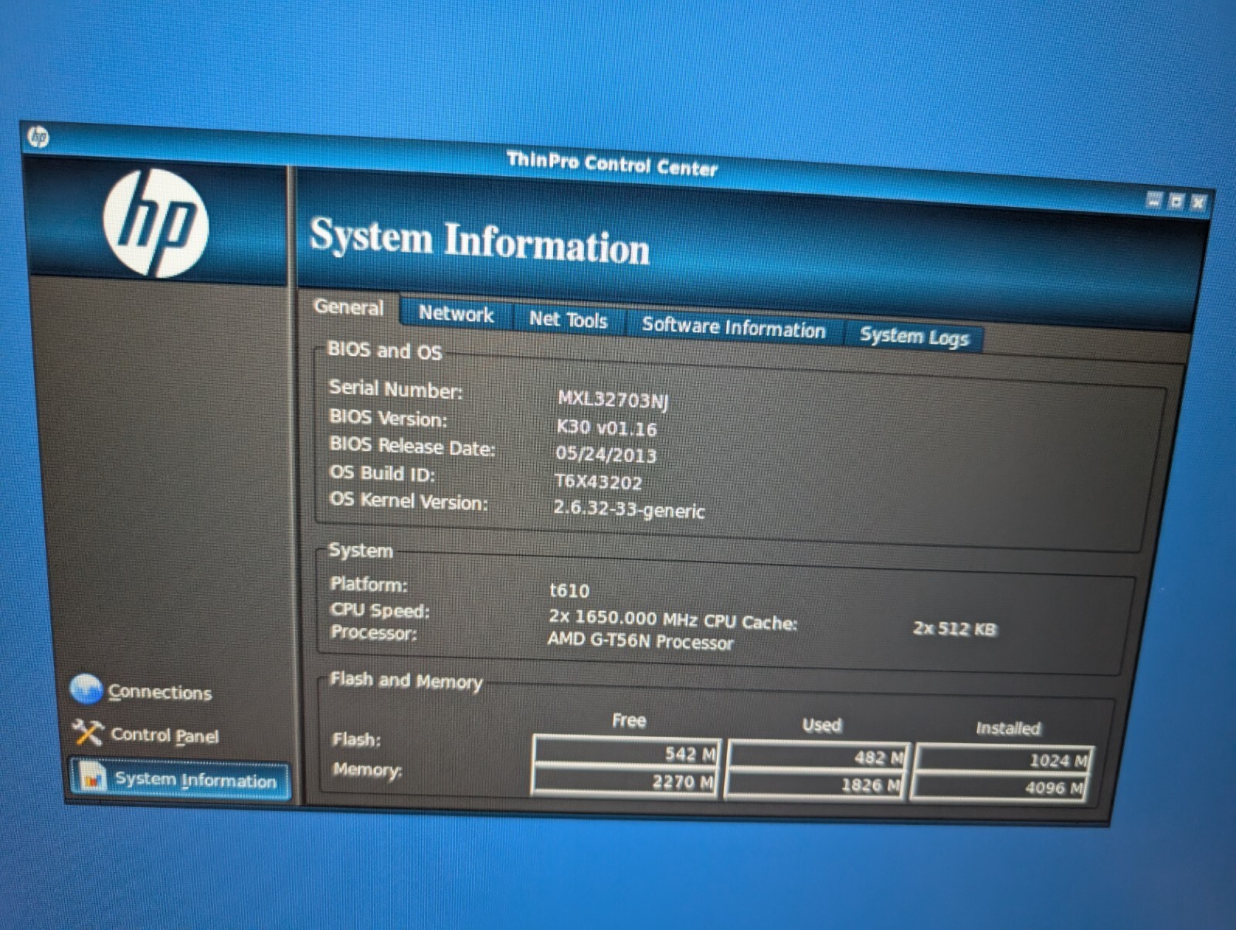1236x930 pixels.
Task: Click OS Build ID value T6X43202
Action: [598, 482]
